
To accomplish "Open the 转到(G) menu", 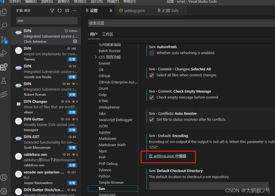I will point(80,2).
